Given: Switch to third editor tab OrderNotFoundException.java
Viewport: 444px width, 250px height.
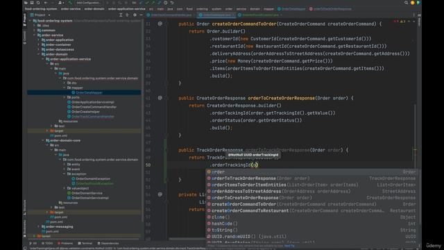Looking at the screenshot, I should 260,15.
